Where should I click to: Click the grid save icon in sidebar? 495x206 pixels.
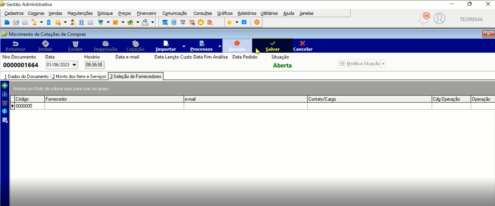coord(5,120)
